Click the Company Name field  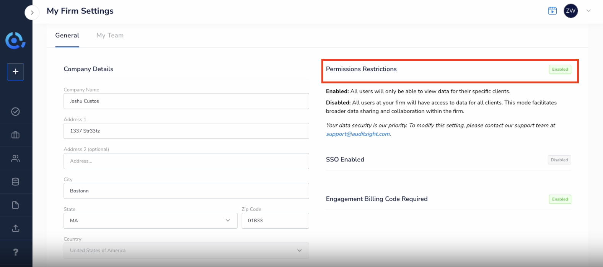point(186,101)
